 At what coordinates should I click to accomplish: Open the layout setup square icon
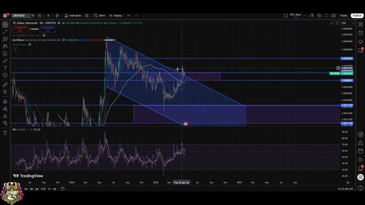pos(285,16)
